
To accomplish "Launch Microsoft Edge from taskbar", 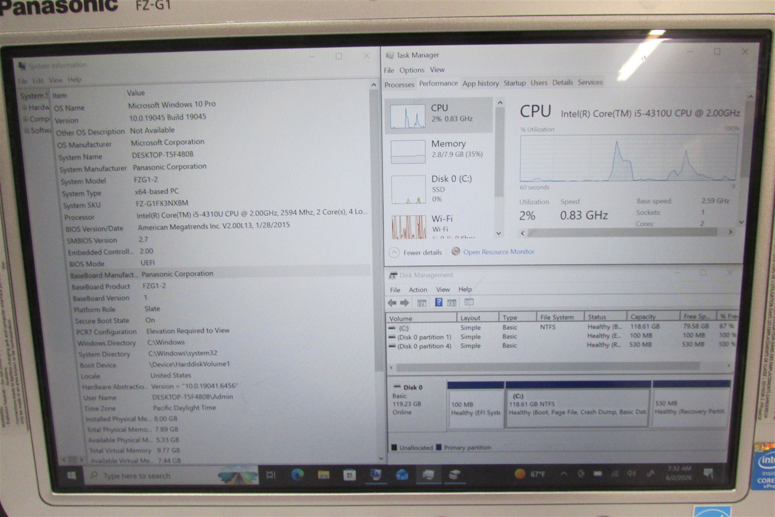I will (x=297, y=475).
